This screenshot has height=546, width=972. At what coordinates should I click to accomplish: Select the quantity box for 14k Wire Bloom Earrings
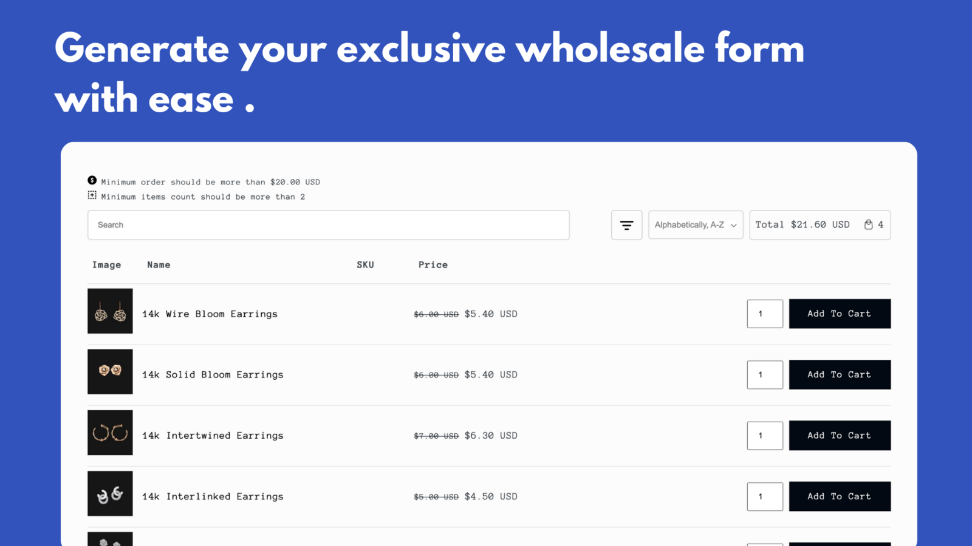point(764,314)
